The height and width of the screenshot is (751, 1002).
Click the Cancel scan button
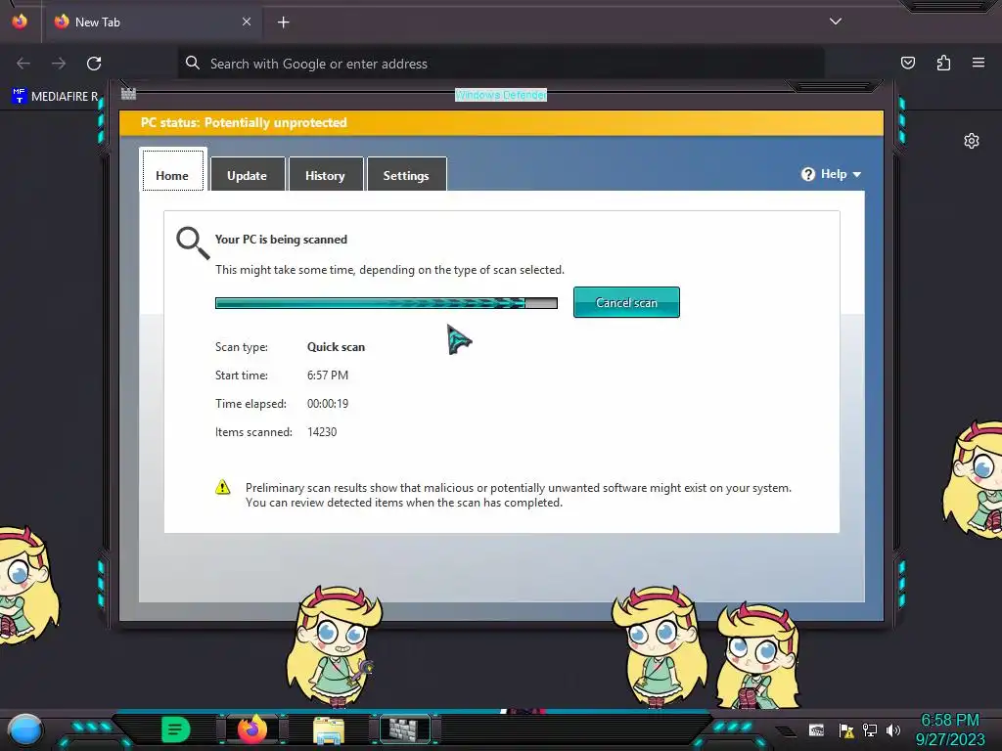(x=626, y=302)
